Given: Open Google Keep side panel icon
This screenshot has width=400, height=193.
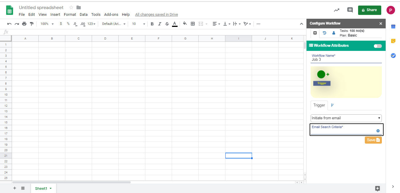Looking at the screenshot, I should click(393, 41).
